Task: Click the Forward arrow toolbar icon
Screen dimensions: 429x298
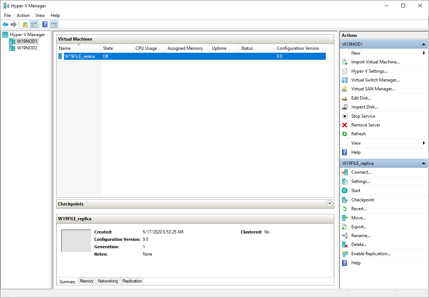Action: 13,25
